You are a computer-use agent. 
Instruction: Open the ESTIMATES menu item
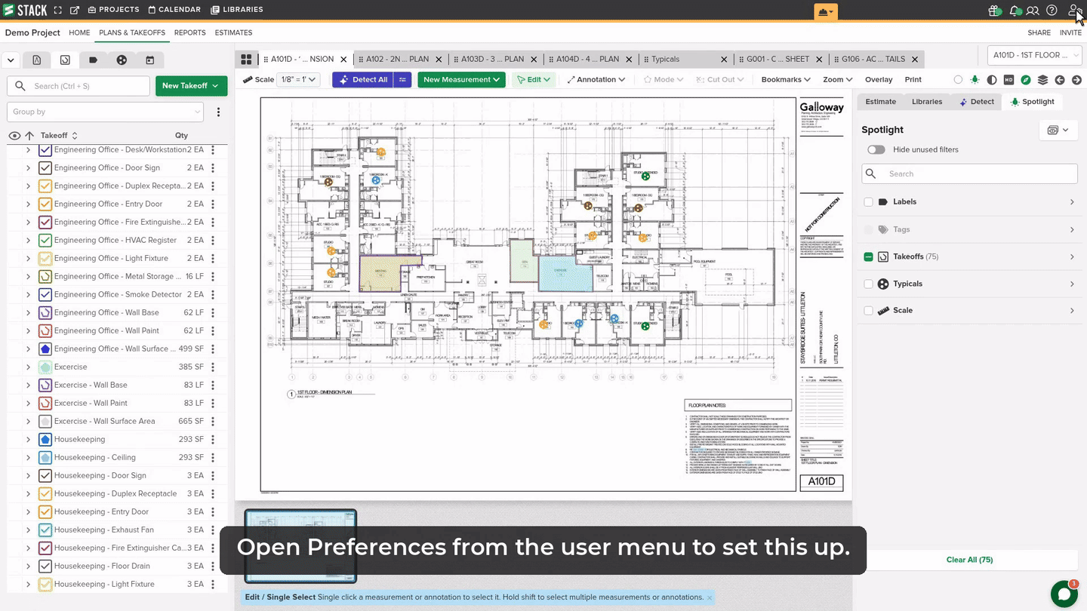233,32
